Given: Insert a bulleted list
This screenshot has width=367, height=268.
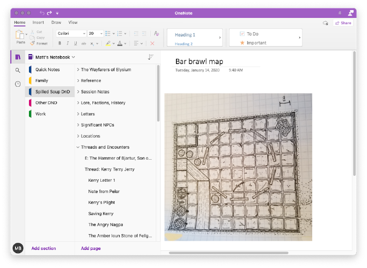Looking at the screenshot, I should coord(108,33).
